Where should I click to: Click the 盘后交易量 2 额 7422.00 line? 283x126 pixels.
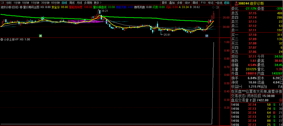pos(250,100)
